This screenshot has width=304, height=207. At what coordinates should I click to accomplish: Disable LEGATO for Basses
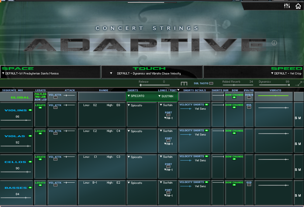click(x=40, y=185)
